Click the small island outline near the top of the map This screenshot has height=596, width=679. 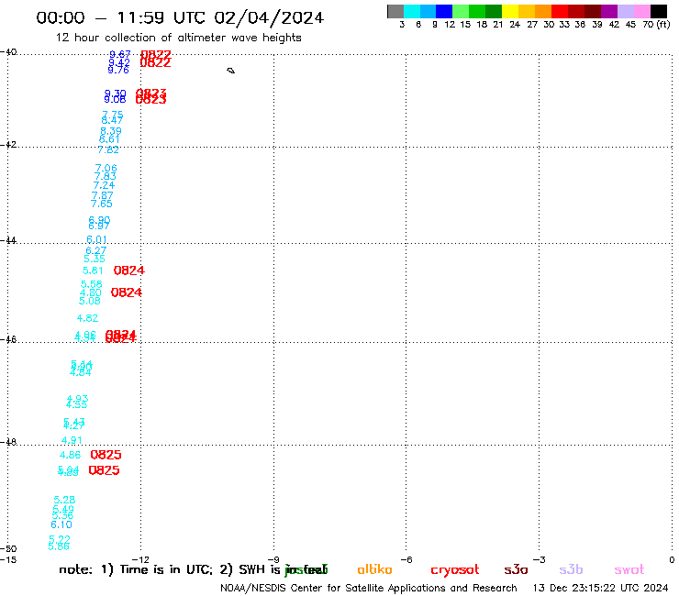[x=231, y=71]
